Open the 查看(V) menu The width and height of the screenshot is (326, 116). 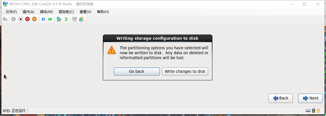(x=85, y=12)
